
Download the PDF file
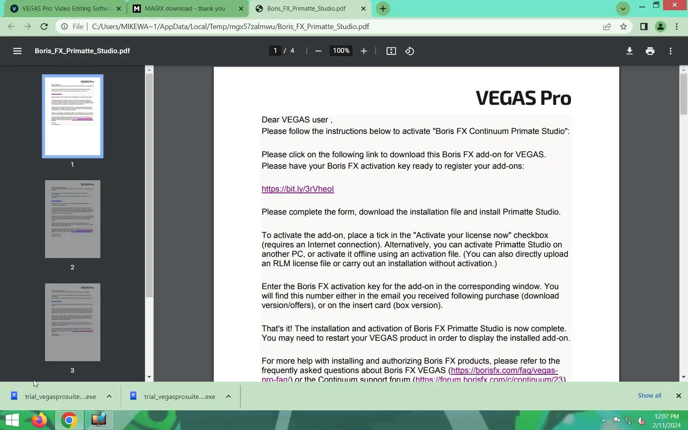pyautogui.click(x=629, y=51)
